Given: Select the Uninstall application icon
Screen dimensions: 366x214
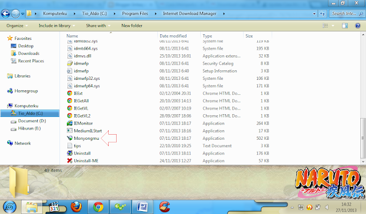Looking at the screenshot, I should [x=70, y=153].
